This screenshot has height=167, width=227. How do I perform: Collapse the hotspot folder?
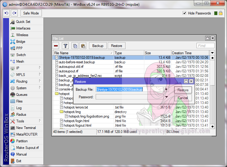[x=57, y=94]
